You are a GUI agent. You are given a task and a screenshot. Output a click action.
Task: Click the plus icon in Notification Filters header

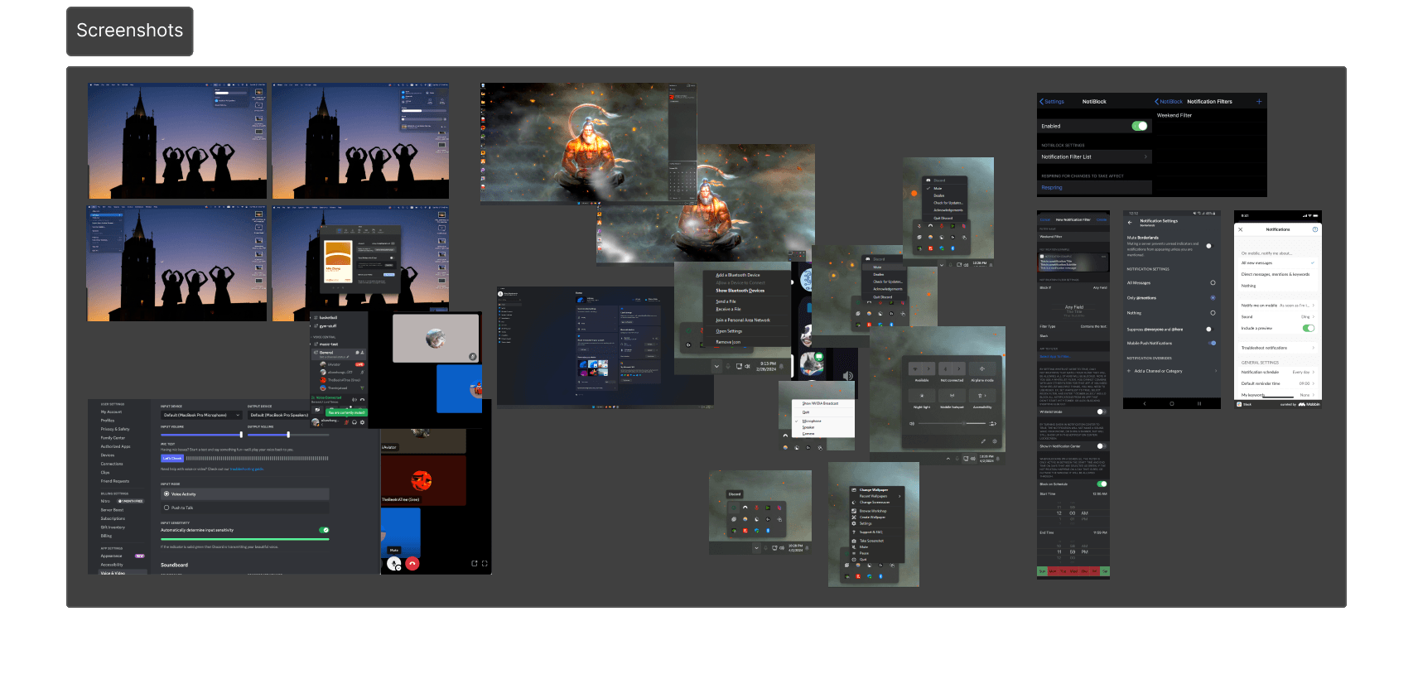1259,102
